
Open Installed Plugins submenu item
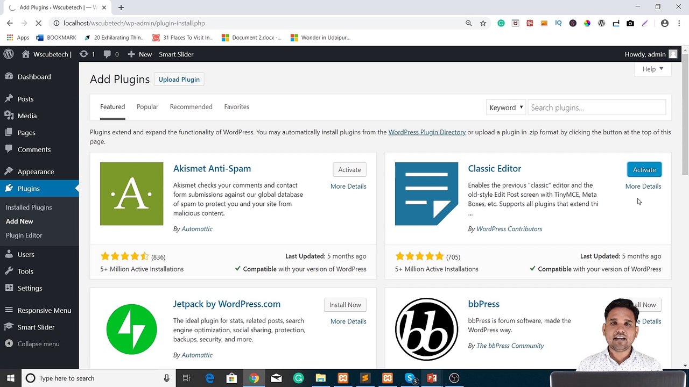tap(29, 207)
